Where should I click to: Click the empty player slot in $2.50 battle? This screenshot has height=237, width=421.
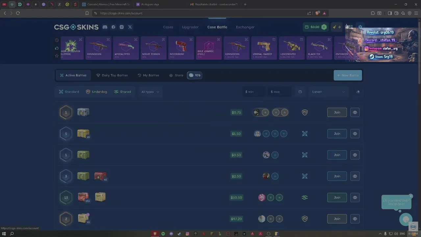pos(275,176)
